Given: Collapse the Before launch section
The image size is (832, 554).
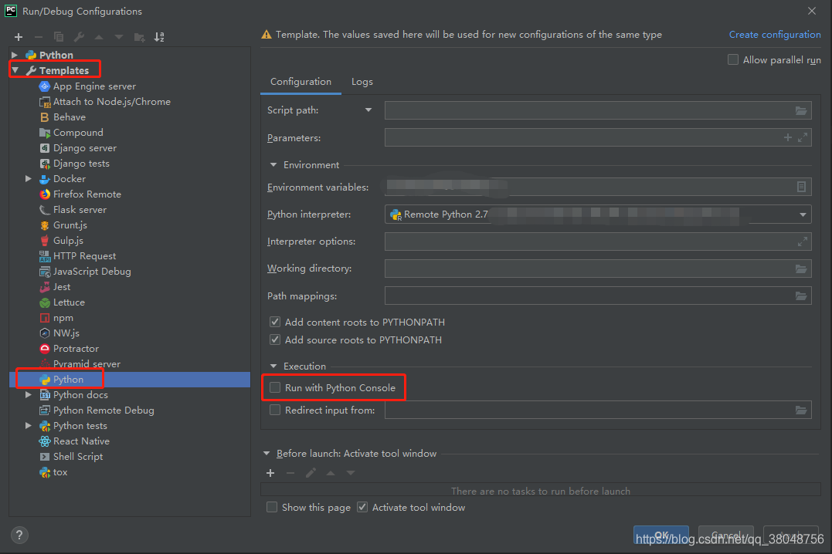Looking at the screenshot, I should (267, 454).
